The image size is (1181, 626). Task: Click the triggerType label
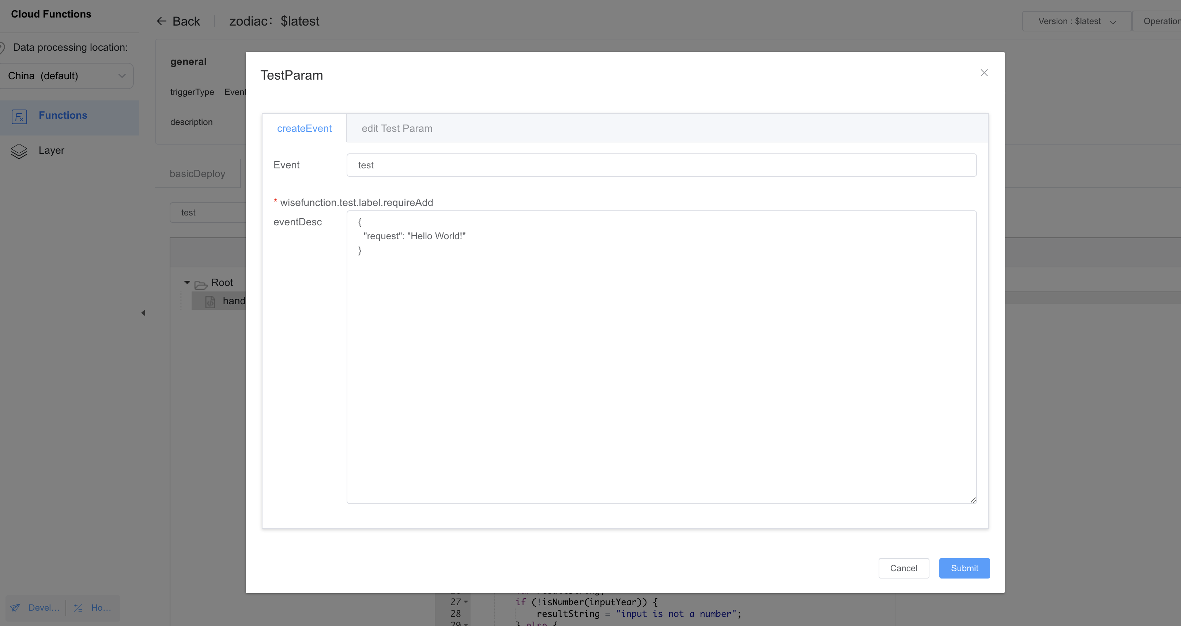pos(192,92)
